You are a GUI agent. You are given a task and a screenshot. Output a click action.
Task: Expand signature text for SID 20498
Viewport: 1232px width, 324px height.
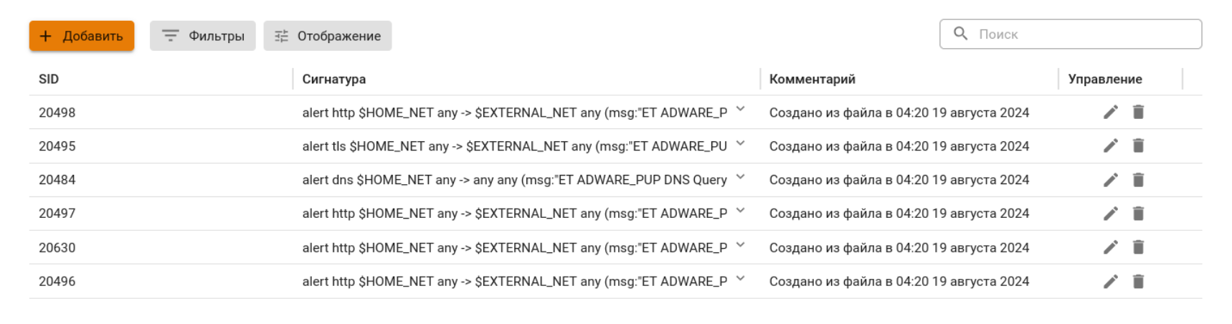point(740,110)
